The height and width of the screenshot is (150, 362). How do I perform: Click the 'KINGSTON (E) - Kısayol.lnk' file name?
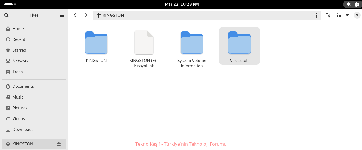tap(144, 63)
